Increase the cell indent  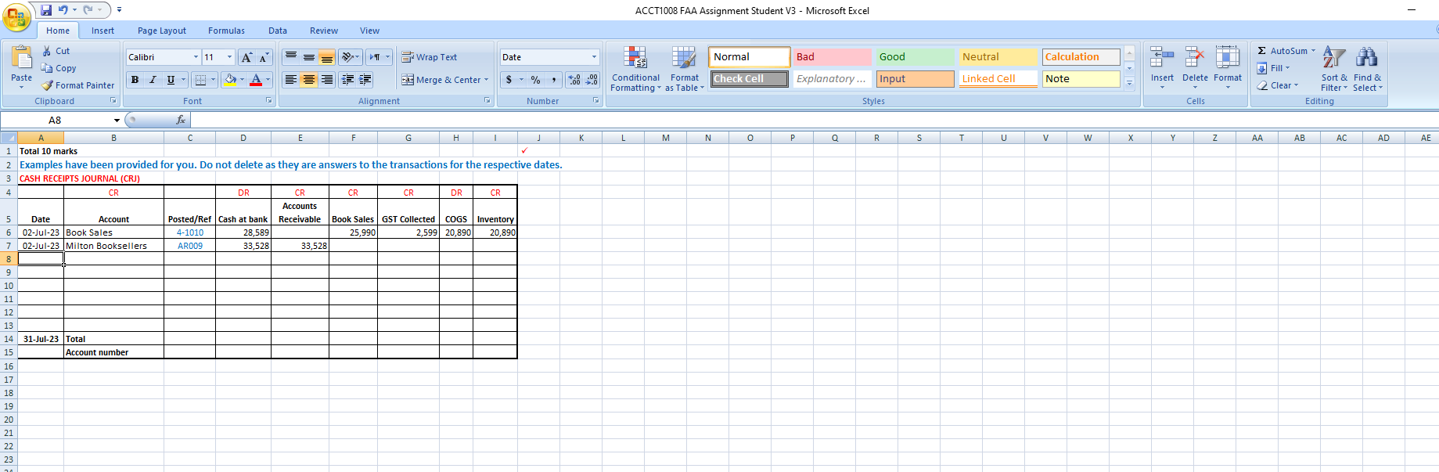[x=365, y=80]
